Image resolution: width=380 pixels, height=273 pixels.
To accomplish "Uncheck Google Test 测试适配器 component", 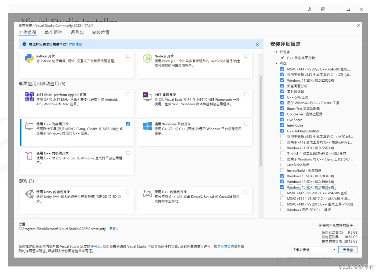I will pyautogui.click(x=282, y=114).
